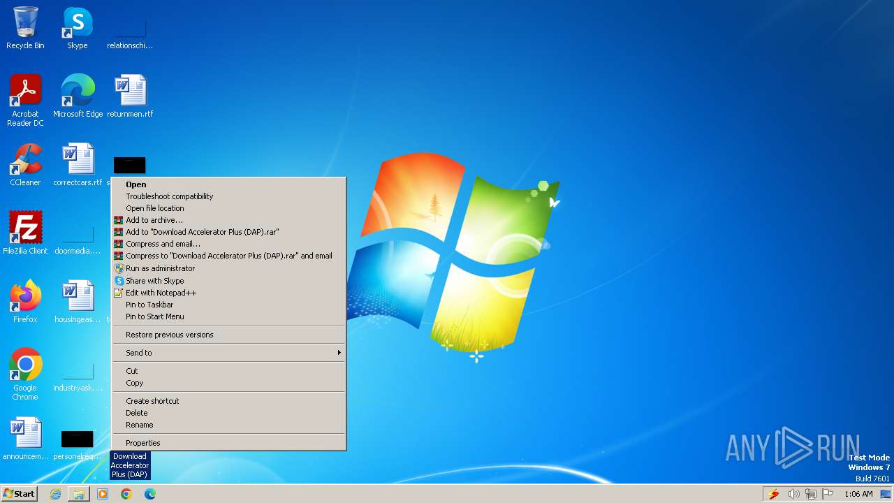Choose Cut in the context menu
The height and width of the screenshot is (503, 894).
[x=229, y=371]
